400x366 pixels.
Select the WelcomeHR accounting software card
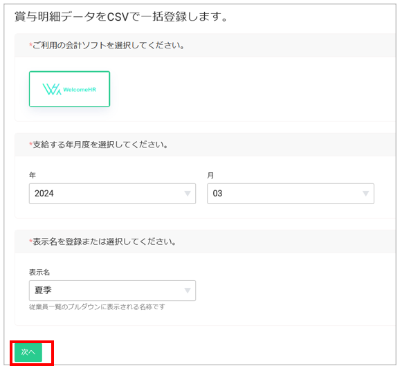(x=69, y=89)
